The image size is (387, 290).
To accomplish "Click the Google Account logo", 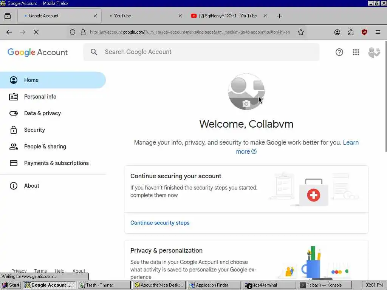I will 37,52.
